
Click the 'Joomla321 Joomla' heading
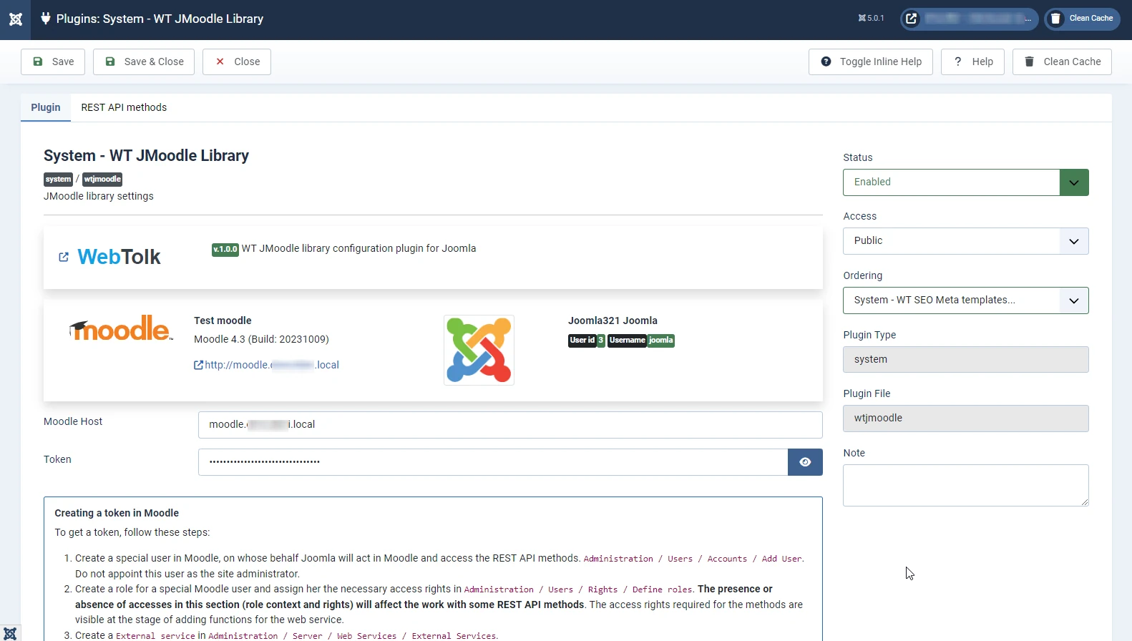(x=613, y=320)
